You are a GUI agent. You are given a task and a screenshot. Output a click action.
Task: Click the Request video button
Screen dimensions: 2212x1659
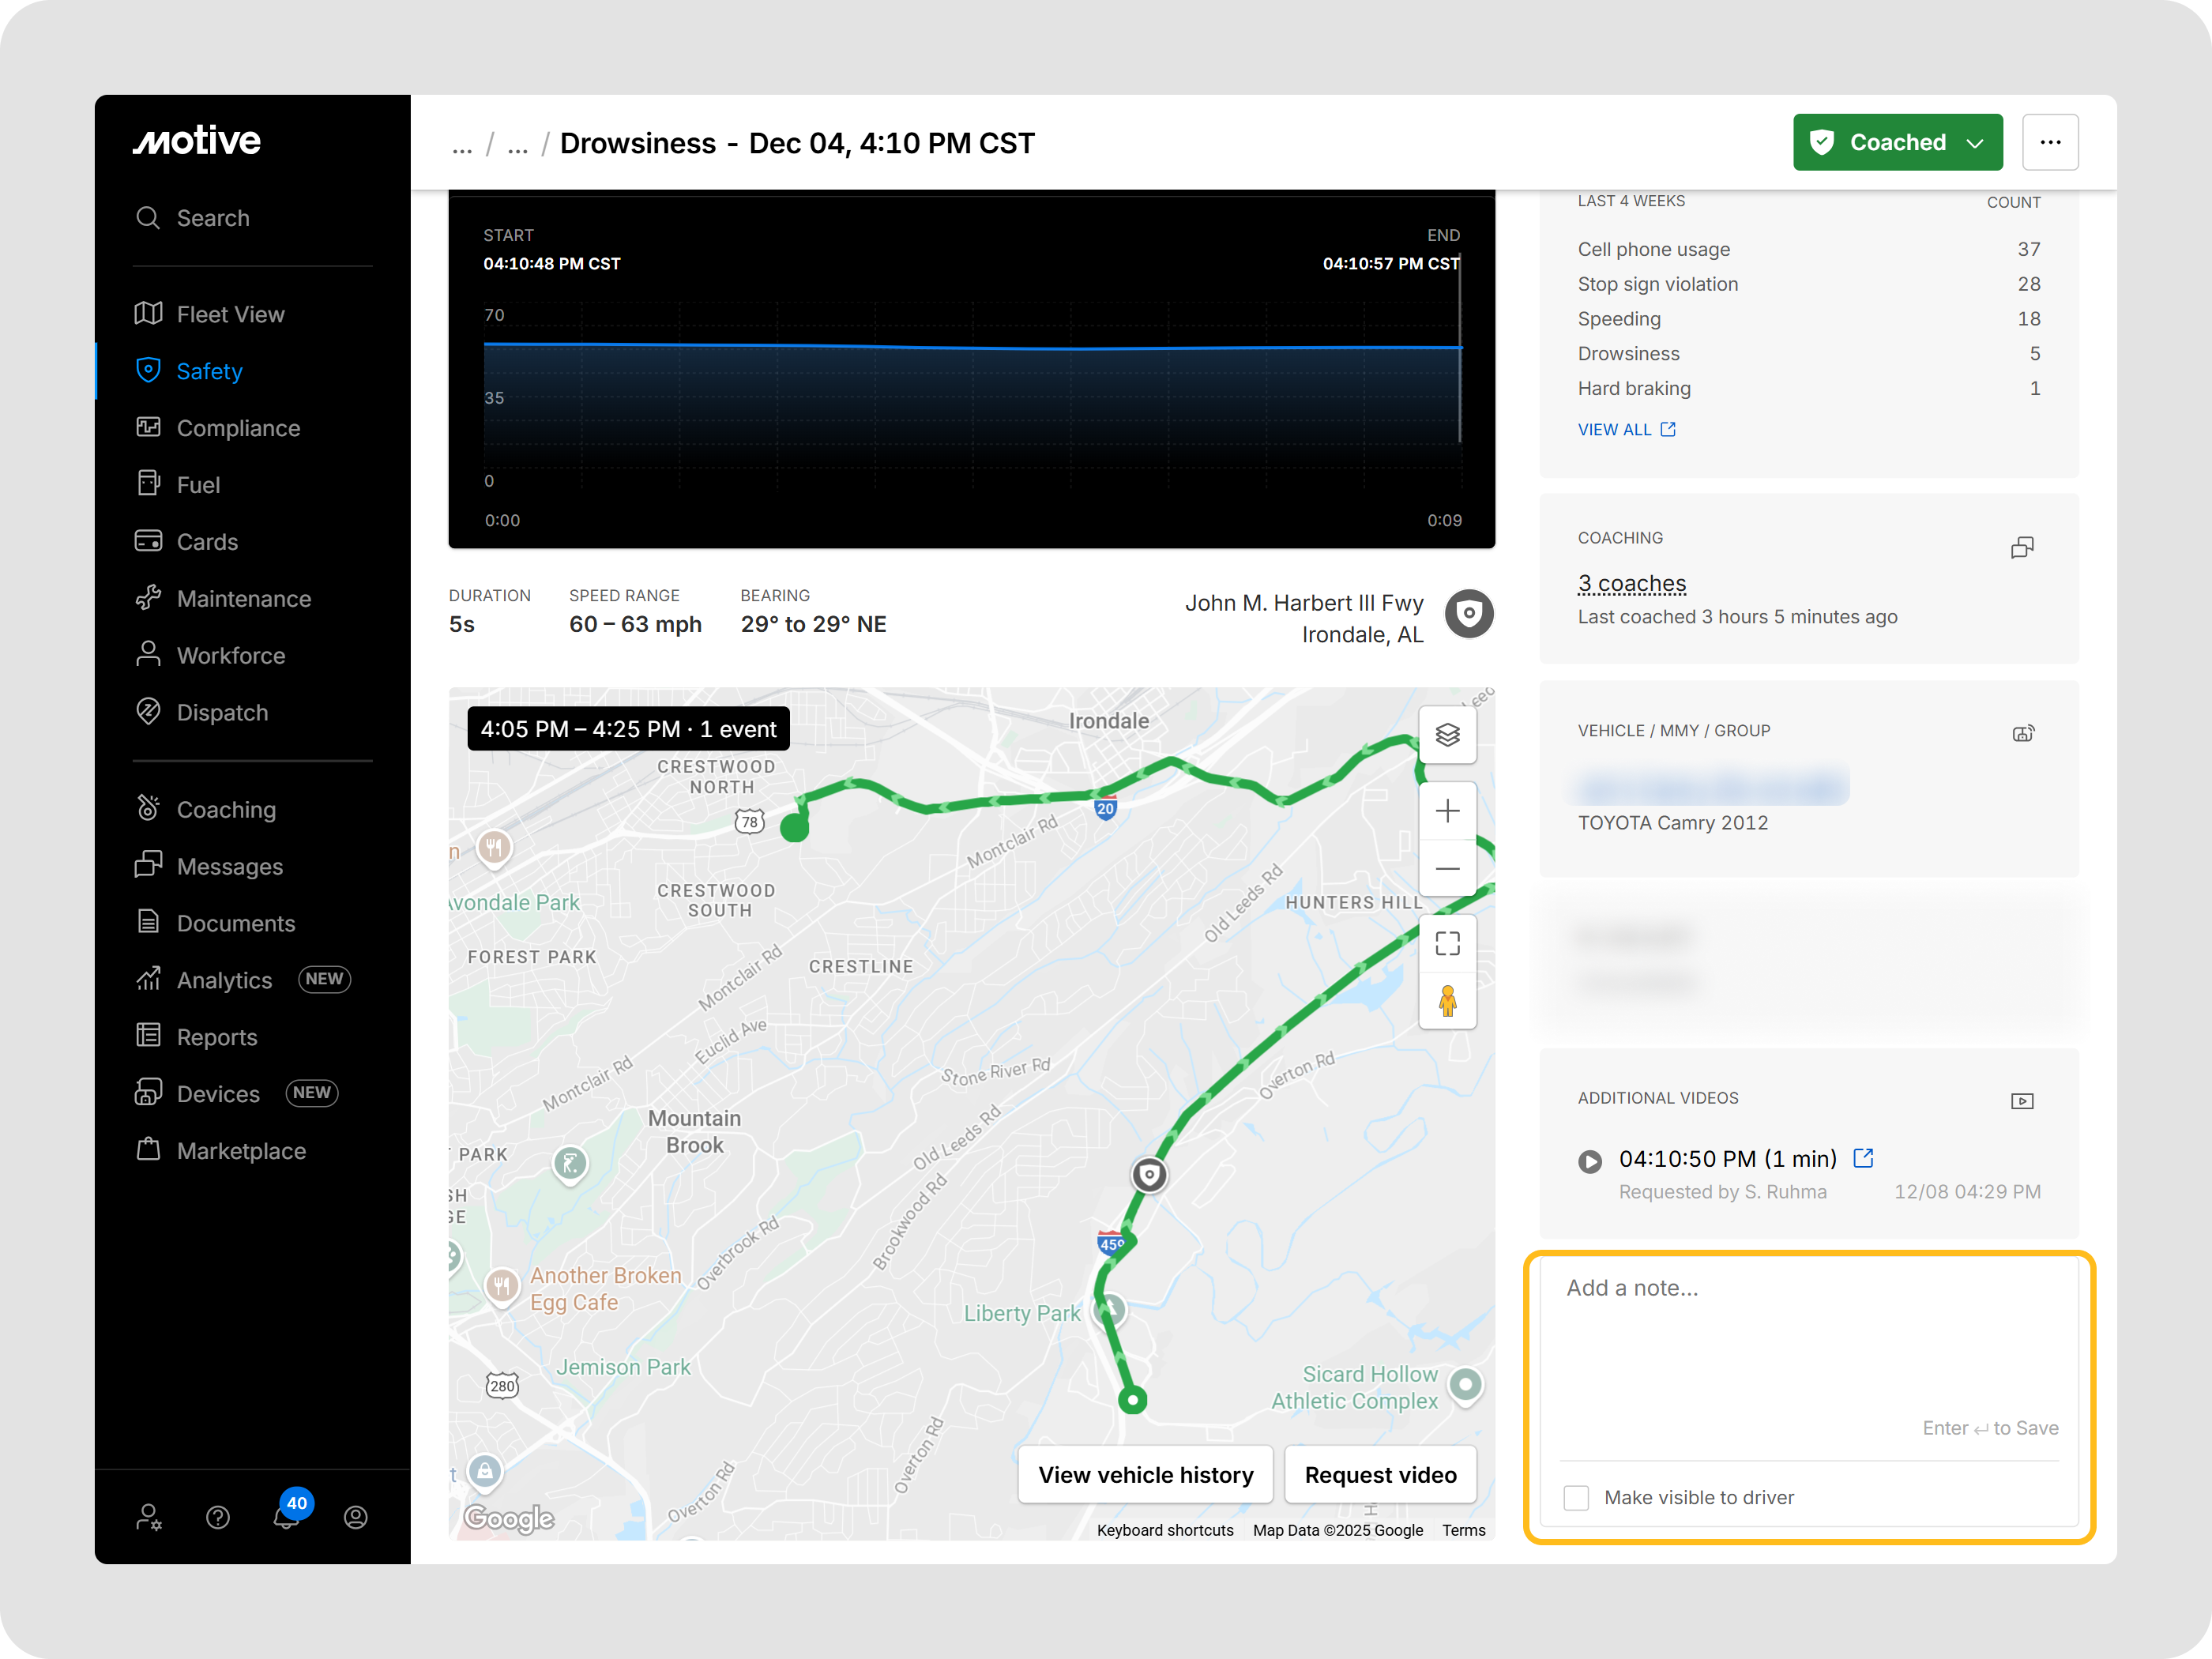point(1380,1475)
